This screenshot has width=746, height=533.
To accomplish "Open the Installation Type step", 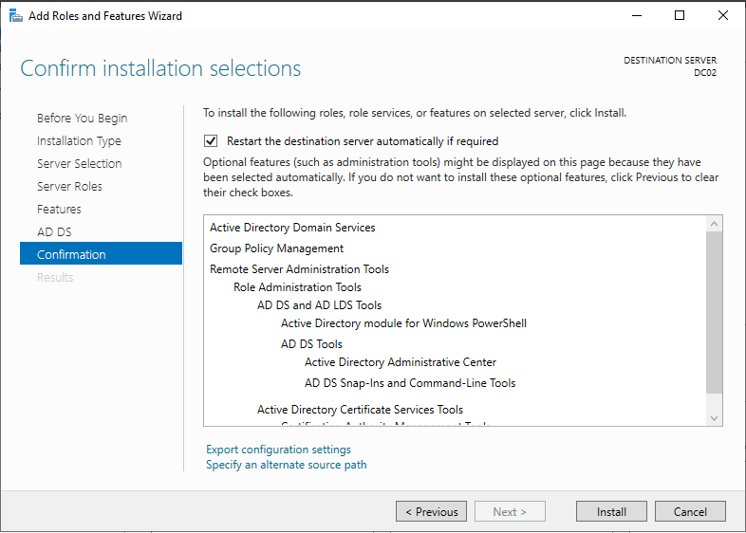I will point(79,140).
